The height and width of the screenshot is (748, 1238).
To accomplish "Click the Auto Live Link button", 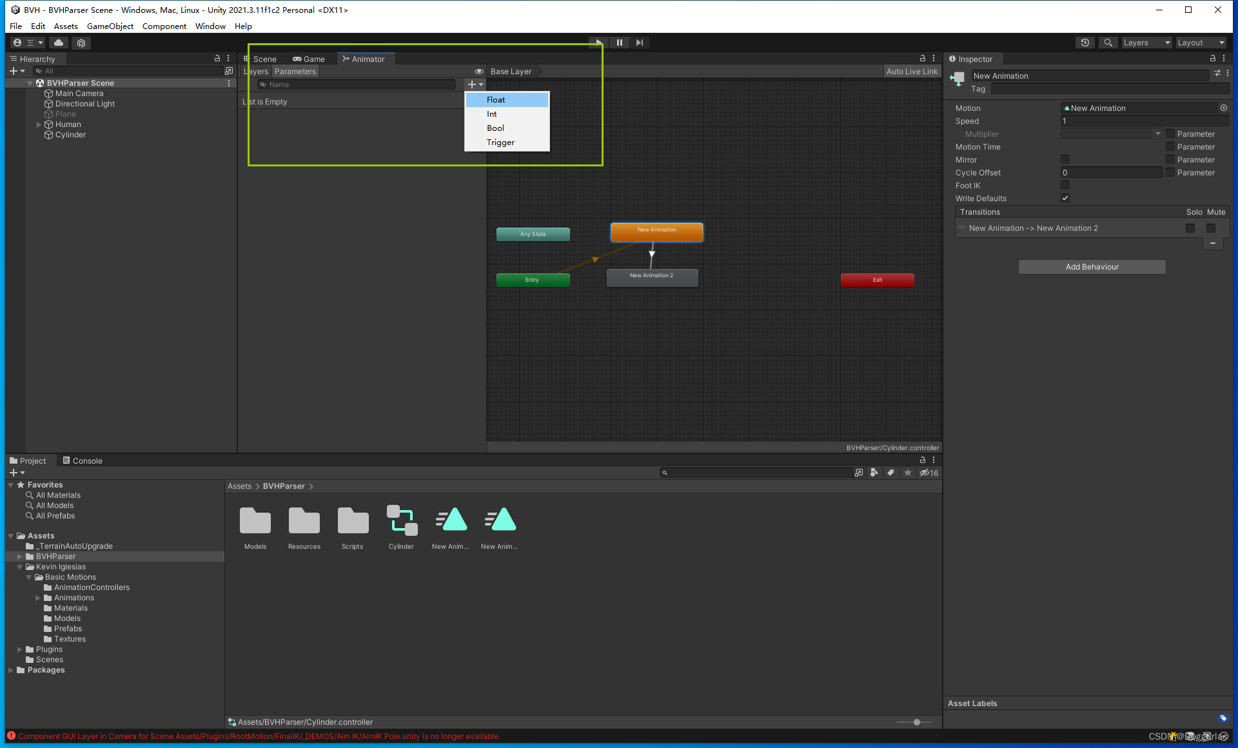I will 911,72.
